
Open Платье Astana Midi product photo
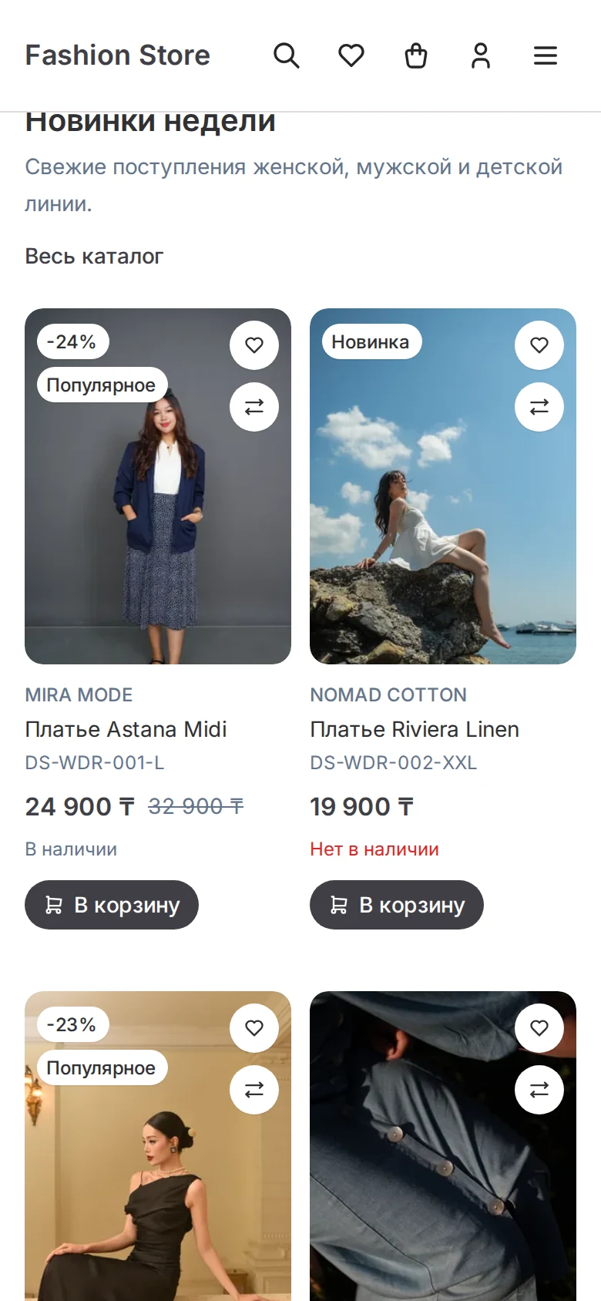point(158,486)
